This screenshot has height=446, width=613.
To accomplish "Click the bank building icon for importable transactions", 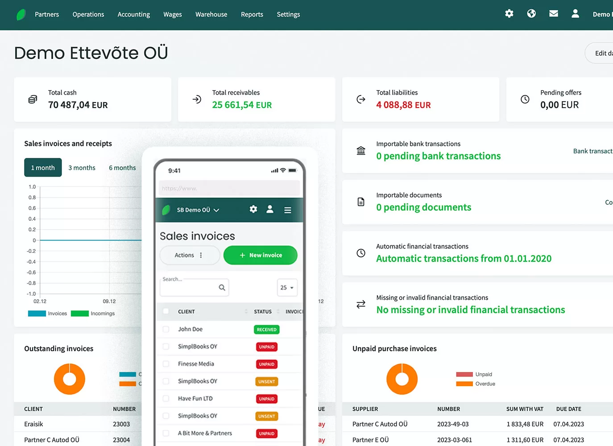I will (x=361, y=151).
